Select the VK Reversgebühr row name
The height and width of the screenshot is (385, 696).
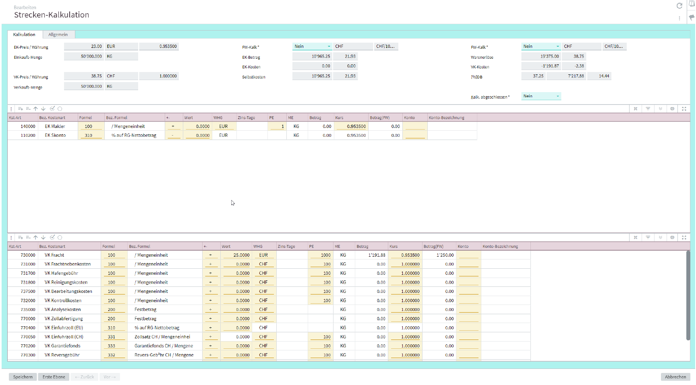pos(62,355)
